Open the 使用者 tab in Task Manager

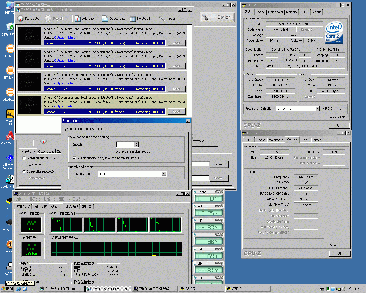click(87, 207)
